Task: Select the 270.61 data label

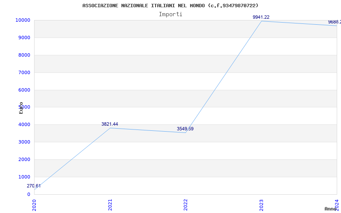Action: (34, 186)
